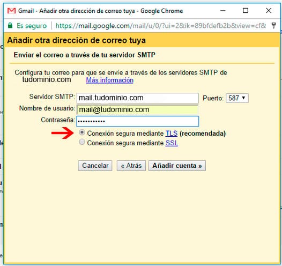Screen dimensions: 282x266
Task: Click the 'tudominio.com' domain text
Action: 47,79
